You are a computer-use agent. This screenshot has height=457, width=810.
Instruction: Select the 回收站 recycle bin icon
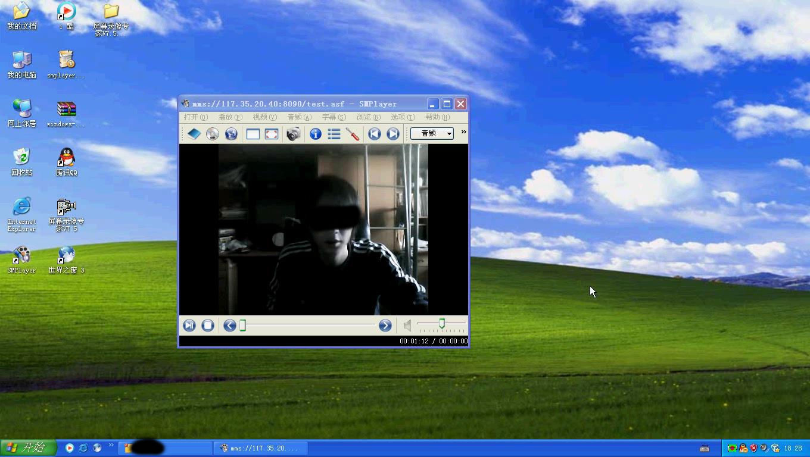pos(21,162)
